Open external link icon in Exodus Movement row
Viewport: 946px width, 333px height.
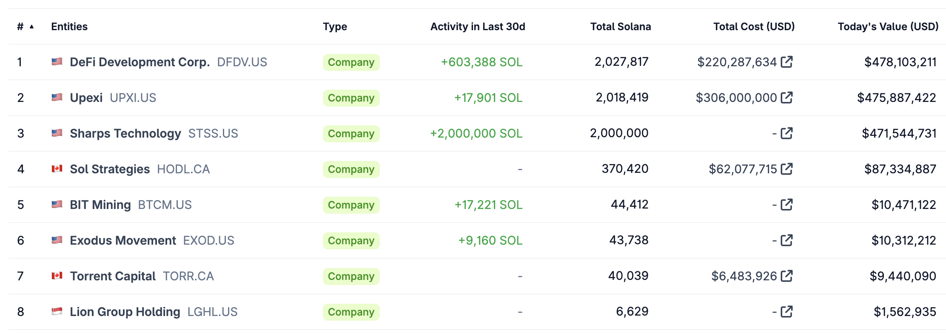[x=787, y=240]
